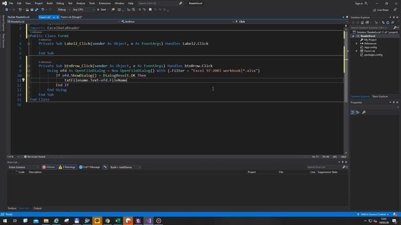Close the Form1.vb code tab
The height and width of the screenshot is (225, 401).
[x=58, y=17]
